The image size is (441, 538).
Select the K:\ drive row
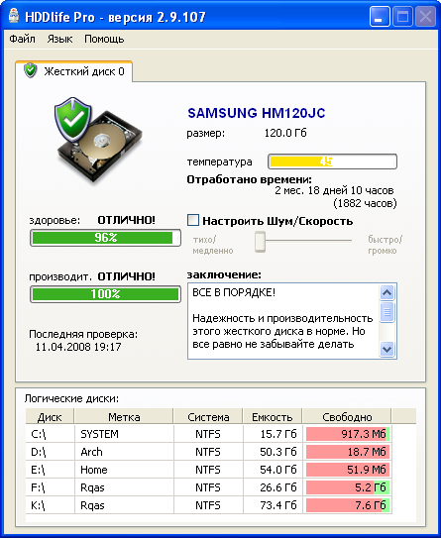tap(209, 505)
